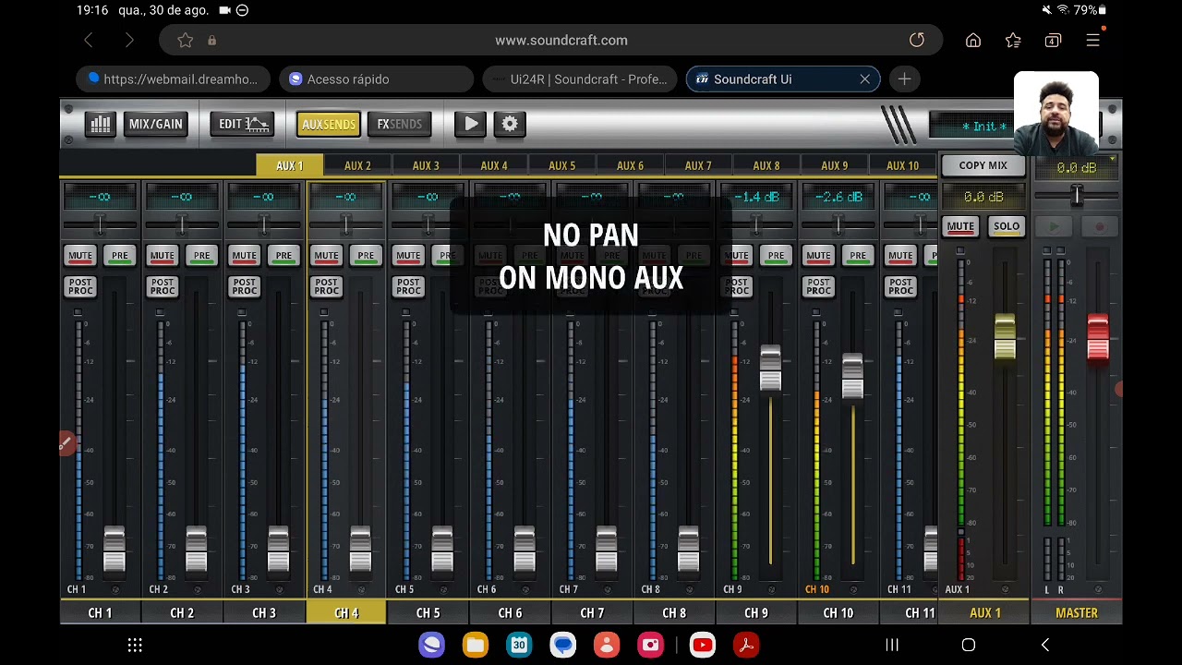Select the AUX 10 tab
Image resolution: width=1182 pixels, height=665 pixels.
(902, 165)
